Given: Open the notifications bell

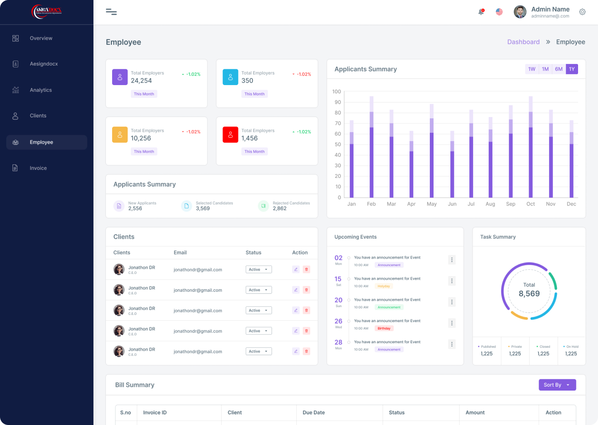Looking at the screenshot, I should pyautogui.click(x=481, y=12).
